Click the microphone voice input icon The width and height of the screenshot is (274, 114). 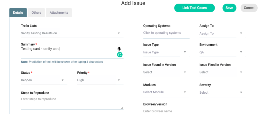(x=119, y=49)
